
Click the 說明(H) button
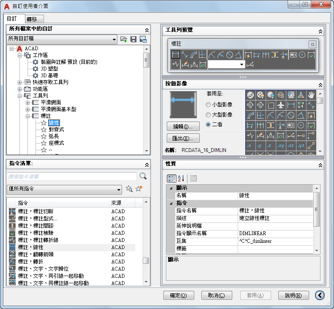coord(293,295)
